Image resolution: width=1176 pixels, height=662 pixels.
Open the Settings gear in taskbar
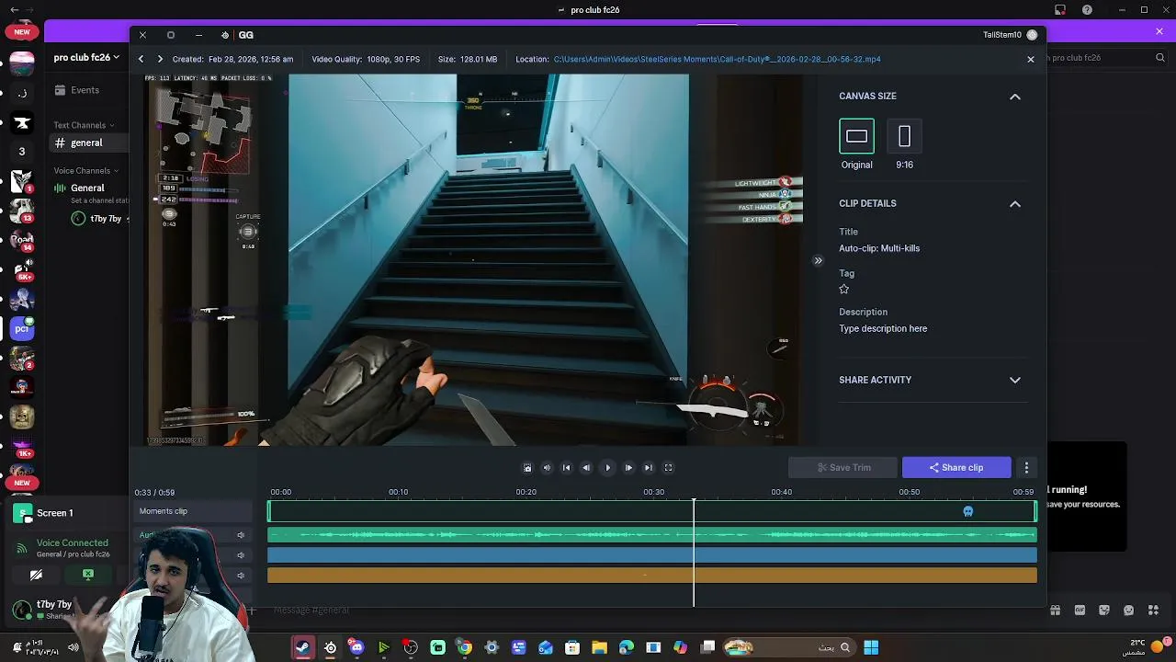coord(492,647)
